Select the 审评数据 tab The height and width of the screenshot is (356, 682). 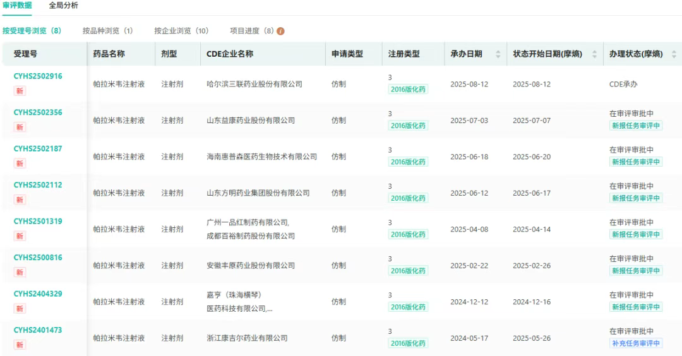(x=17, y=6)
